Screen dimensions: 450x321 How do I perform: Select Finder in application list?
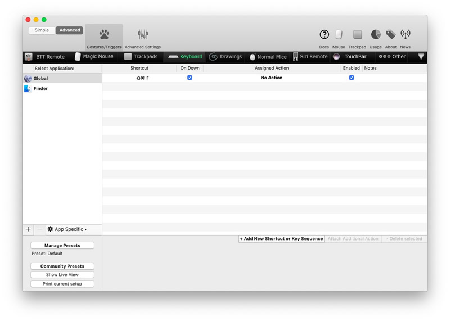62,88
